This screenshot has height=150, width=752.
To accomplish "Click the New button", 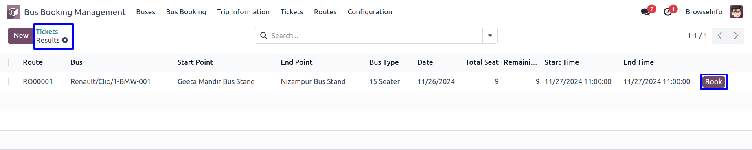I will pos(21,36).
